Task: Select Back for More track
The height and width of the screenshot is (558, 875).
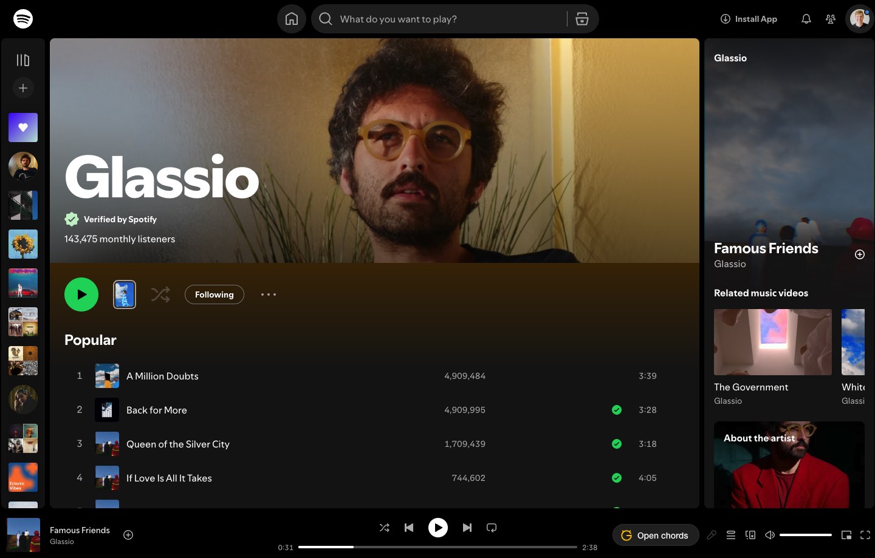Action: 157,410
